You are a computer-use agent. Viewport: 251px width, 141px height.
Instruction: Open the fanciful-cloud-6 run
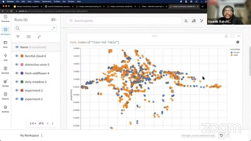point(35,56)
